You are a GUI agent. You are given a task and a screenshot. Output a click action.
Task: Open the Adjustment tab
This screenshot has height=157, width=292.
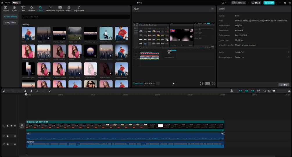pyautogui.click(x=79, y=9)
